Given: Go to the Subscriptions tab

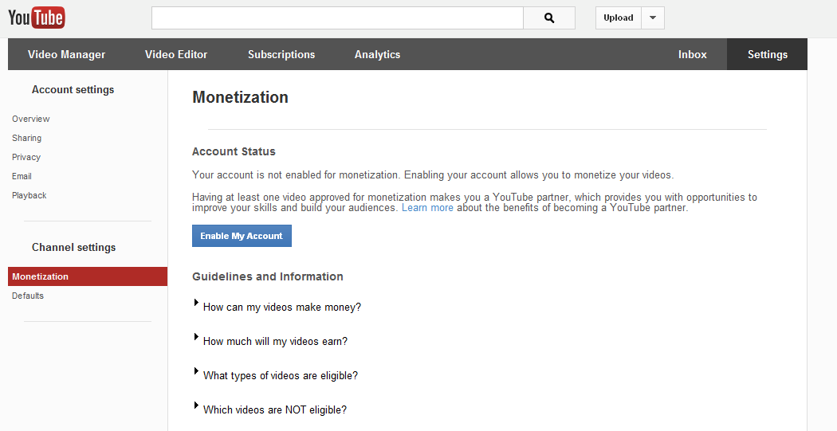Looking at the screenshot, I should pos(281,55).
